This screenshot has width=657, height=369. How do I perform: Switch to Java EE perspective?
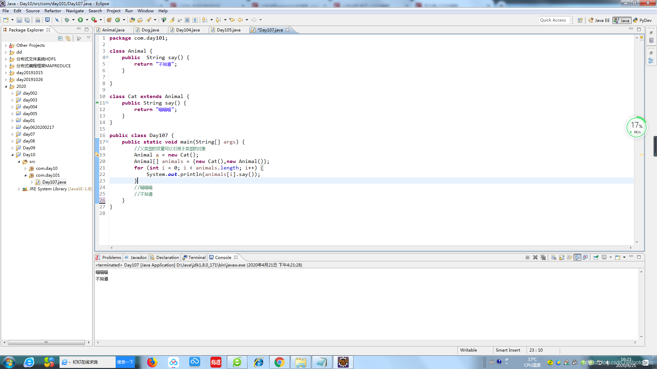click(x=599, y=20)
